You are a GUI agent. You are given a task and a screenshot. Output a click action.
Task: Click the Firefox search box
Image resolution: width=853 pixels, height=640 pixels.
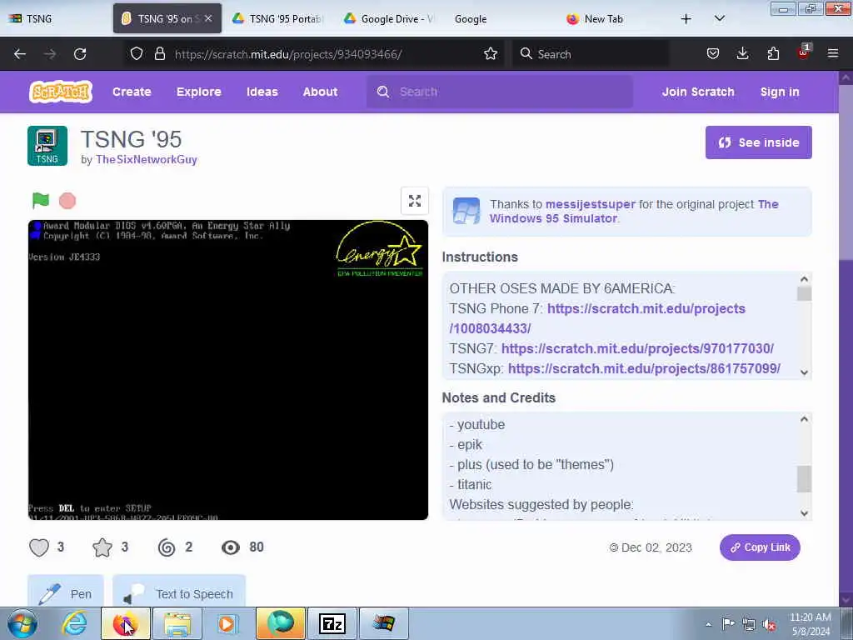click(591, 54)
